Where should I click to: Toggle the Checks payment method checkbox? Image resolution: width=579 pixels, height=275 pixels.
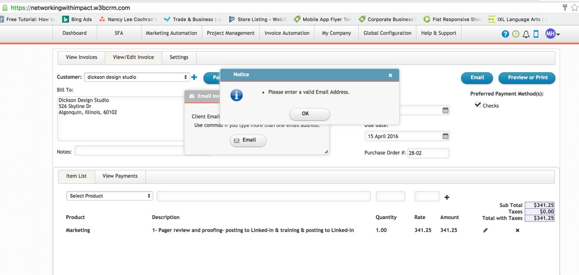click(x=478, y=105)
